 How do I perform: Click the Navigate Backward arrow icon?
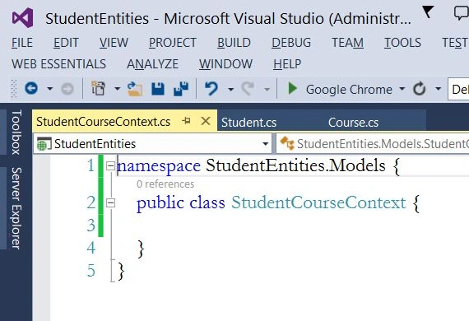tap(31, 88)
